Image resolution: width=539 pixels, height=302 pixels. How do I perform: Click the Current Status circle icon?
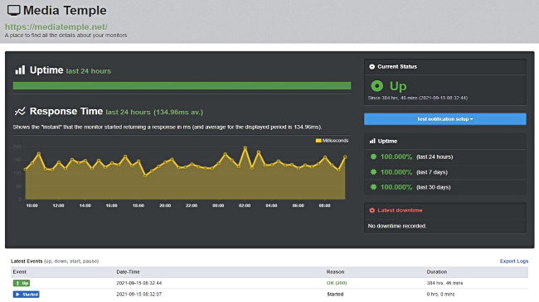click(x=372, y=66)
